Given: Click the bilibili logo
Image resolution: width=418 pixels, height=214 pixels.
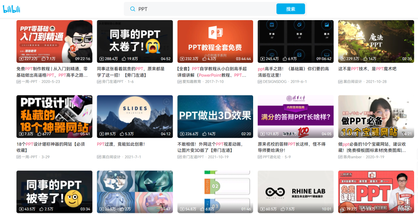Looking at the screenshot, I should click(11, 9).
